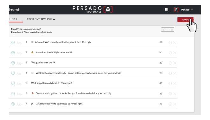Click the 'Gift enclosed!' subject line text

(59, 104)
